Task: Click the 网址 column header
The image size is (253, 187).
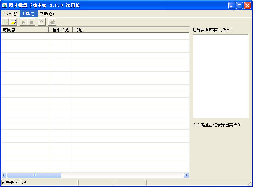Action: pyautogui.click(x=131, y=30)
